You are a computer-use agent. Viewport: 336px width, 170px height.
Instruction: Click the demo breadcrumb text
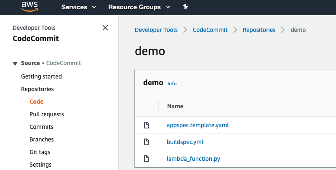(x=298, y=30)
